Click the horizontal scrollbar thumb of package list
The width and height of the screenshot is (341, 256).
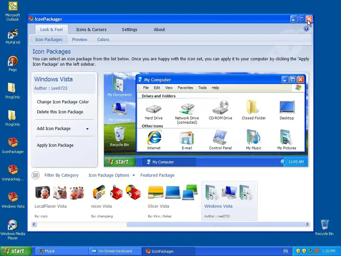coord(215,224)
